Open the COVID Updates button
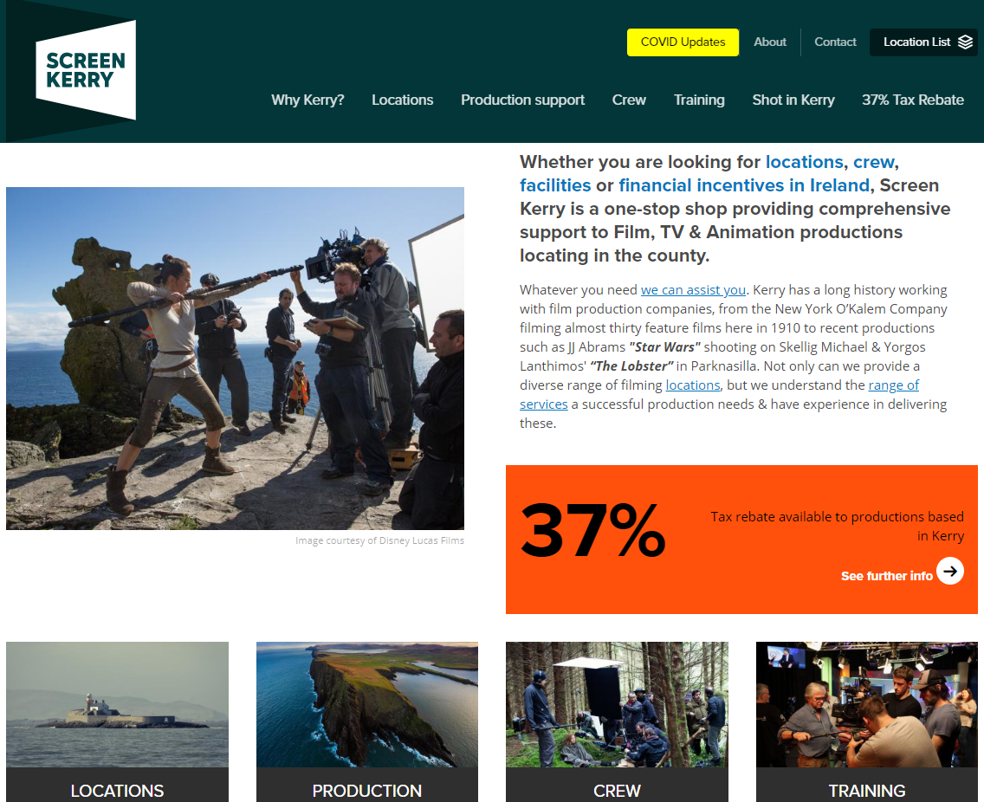This screenshot has width=984, height=802. (683, 42)
